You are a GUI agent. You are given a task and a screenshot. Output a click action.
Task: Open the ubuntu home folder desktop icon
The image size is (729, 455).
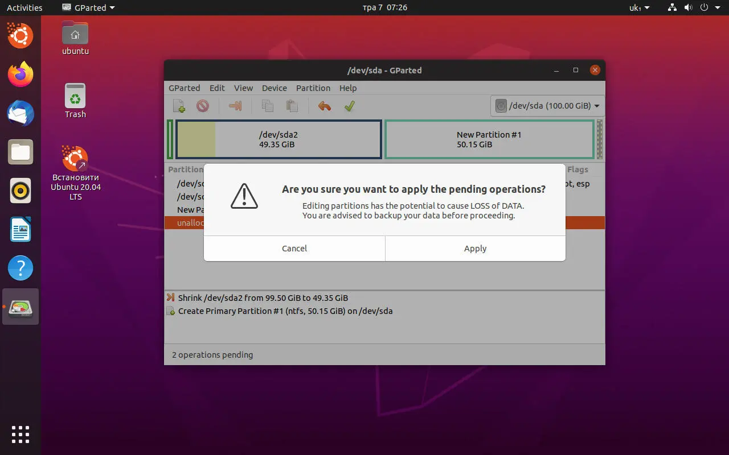(x=75, y=38)
